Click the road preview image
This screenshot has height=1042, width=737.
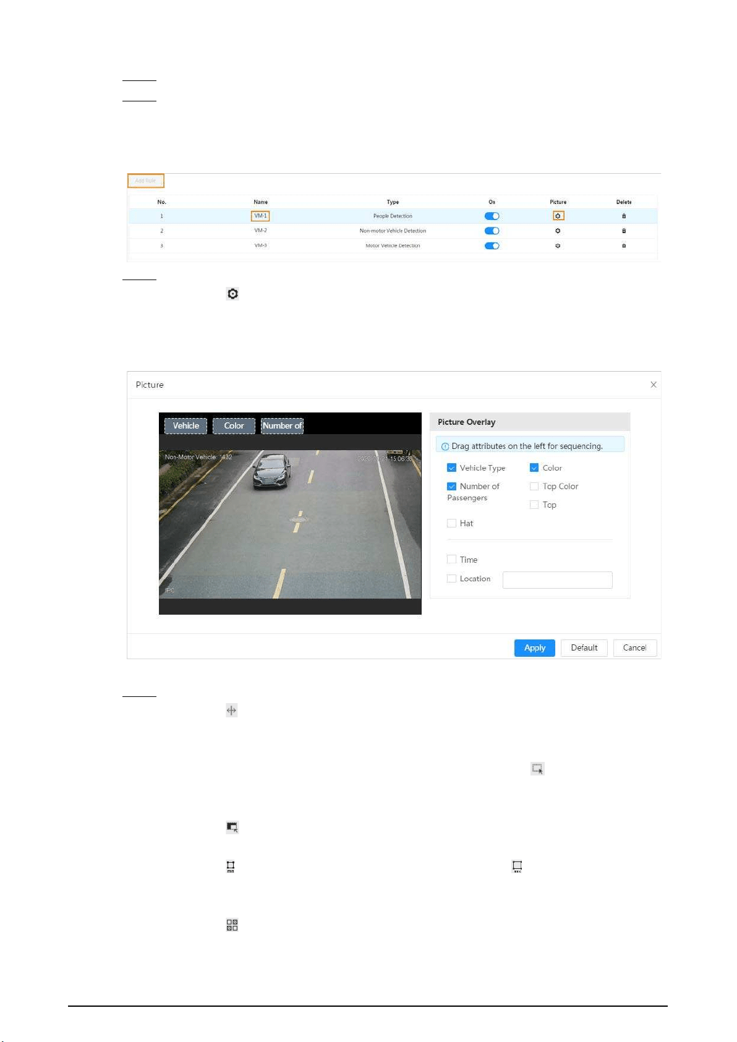coord(290,524)
